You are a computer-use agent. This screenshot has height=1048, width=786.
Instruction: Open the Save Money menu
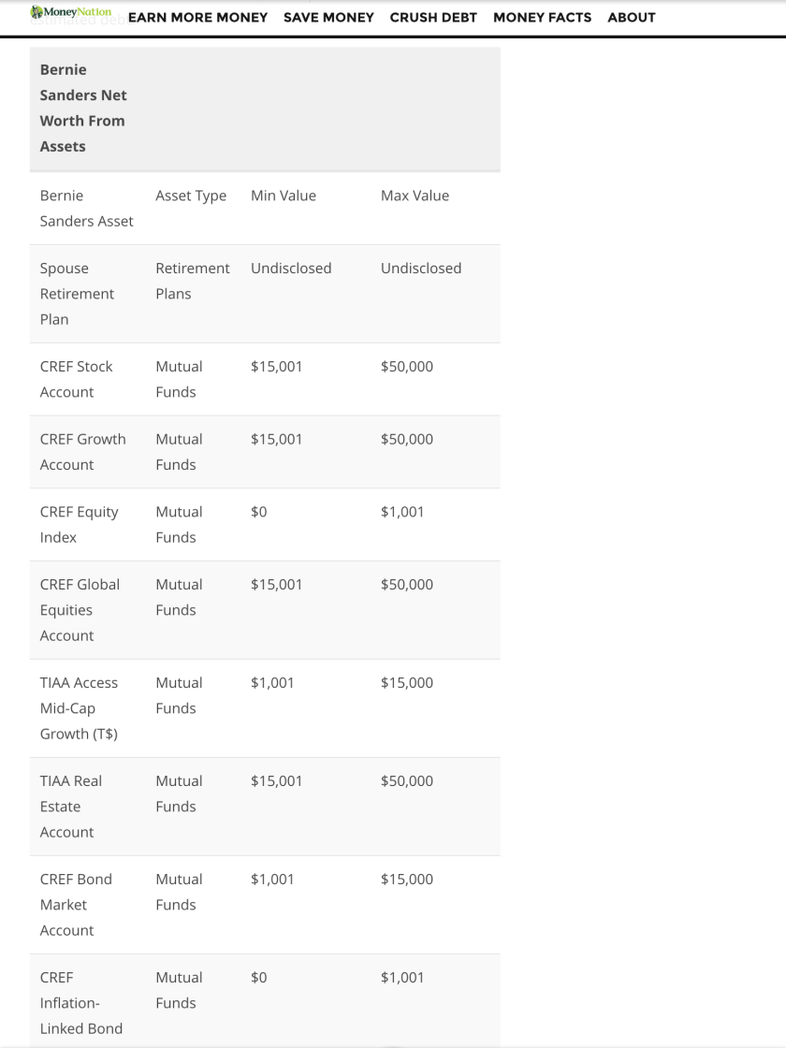(x=328, y=18)
